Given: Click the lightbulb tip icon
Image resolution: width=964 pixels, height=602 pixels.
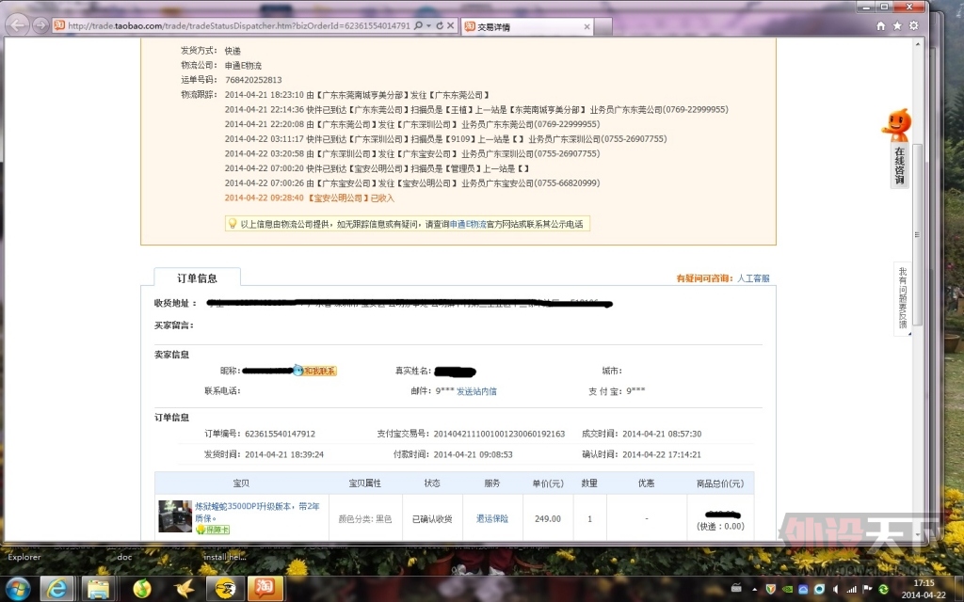Looking at the screenshot, I should pyautogui.click(x=233, y=224).
